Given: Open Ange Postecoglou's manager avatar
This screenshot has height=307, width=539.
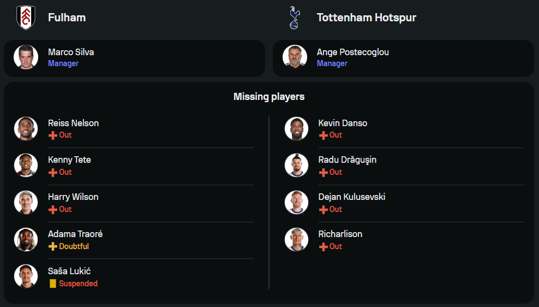Looking at the screenshot, I should click(x=295, y=57).
